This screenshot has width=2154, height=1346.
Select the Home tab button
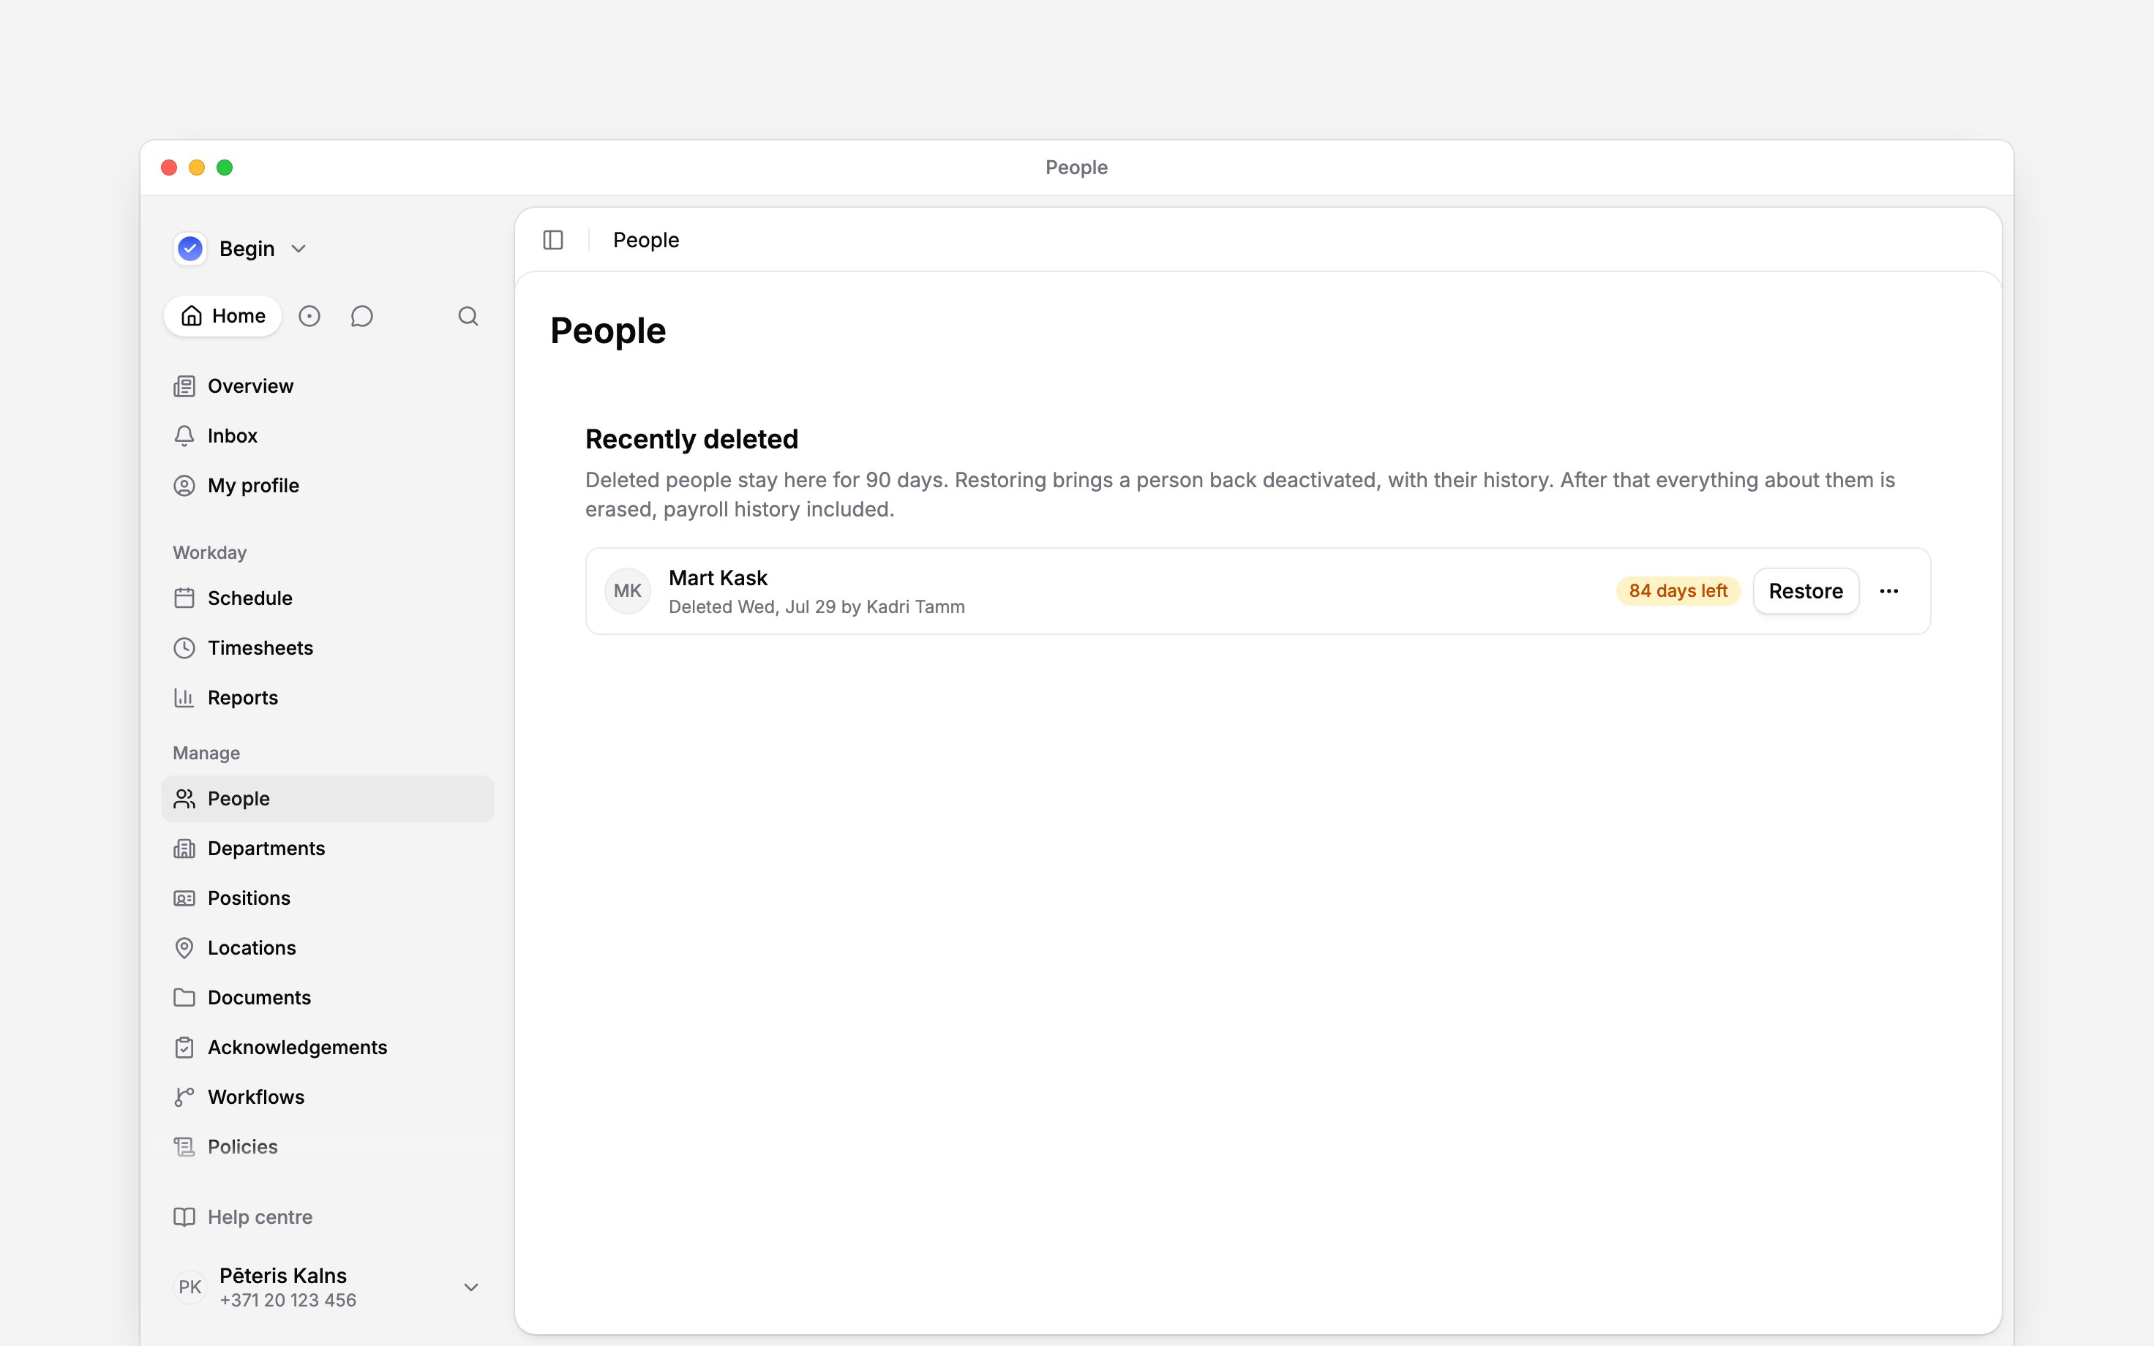[222, 316]
